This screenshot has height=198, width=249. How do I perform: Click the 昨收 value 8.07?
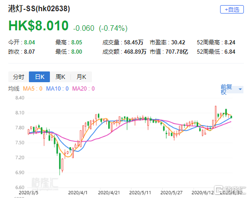click(x=29, y=52)
